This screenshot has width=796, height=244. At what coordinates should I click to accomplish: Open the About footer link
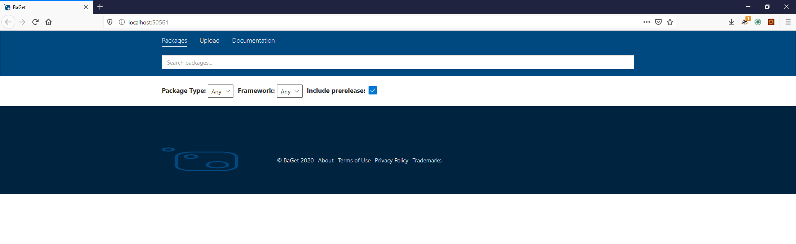click(326, 160)
